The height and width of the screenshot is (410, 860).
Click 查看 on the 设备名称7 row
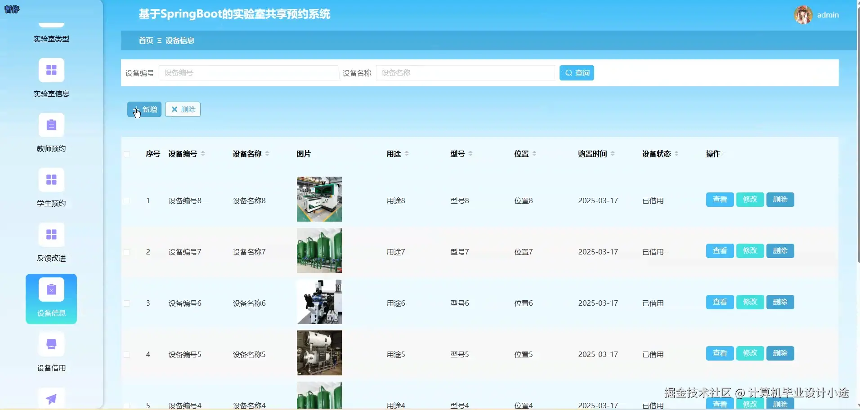point(719,250)
